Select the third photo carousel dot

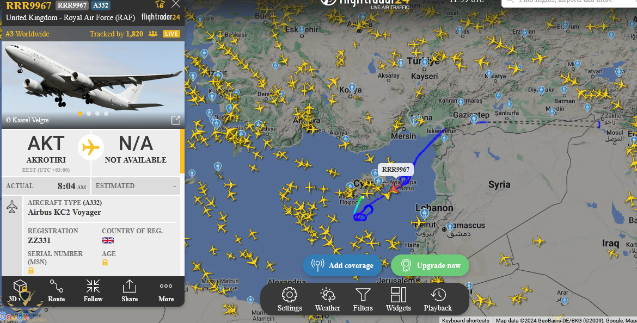[x=97, y=114]
